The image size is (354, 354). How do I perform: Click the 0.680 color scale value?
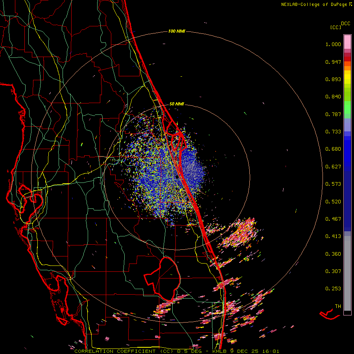333,149
